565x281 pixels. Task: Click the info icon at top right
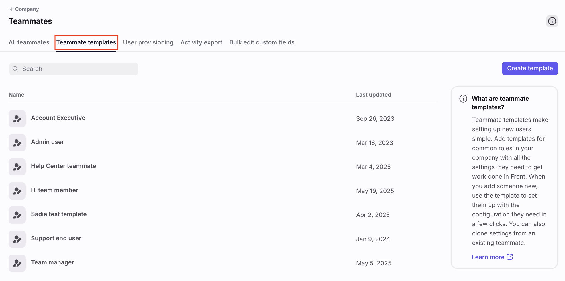(552, 21)
